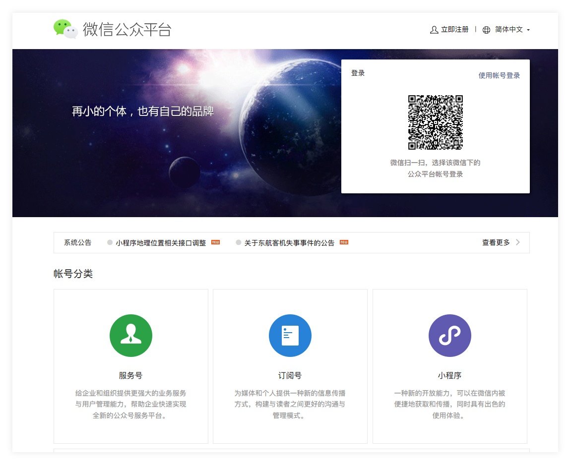
Task: Click the login QR code image
Action: click(435, 122)
